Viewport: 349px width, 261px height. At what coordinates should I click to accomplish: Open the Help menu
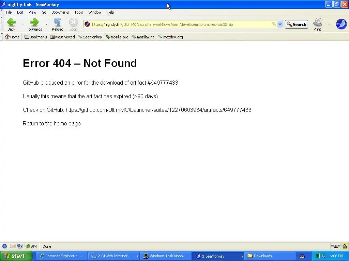(x=110, y=12)
